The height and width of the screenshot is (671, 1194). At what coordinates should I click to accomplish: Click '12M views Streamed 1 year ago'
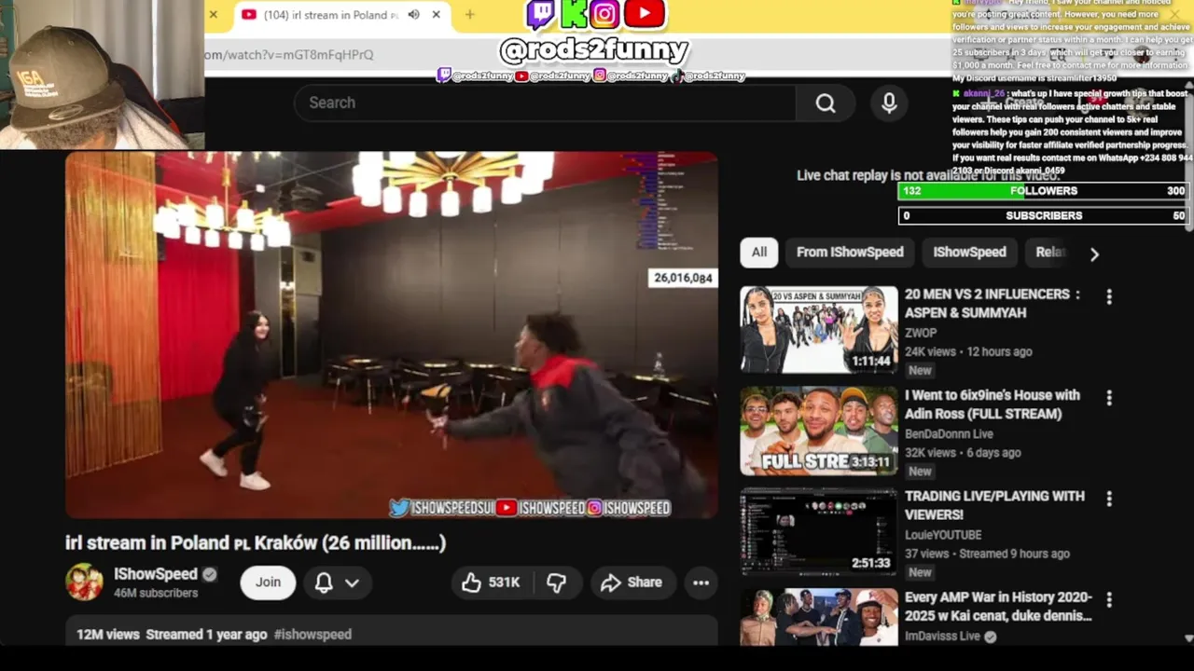pos(172,635)
